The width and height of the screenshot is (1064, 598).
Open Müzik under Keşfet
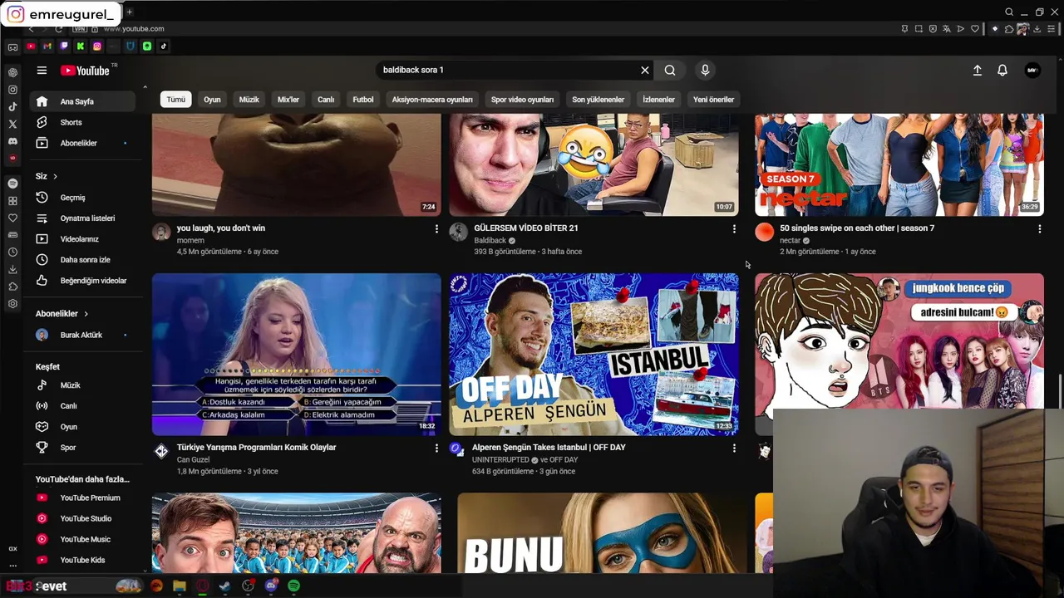(82, 385)
